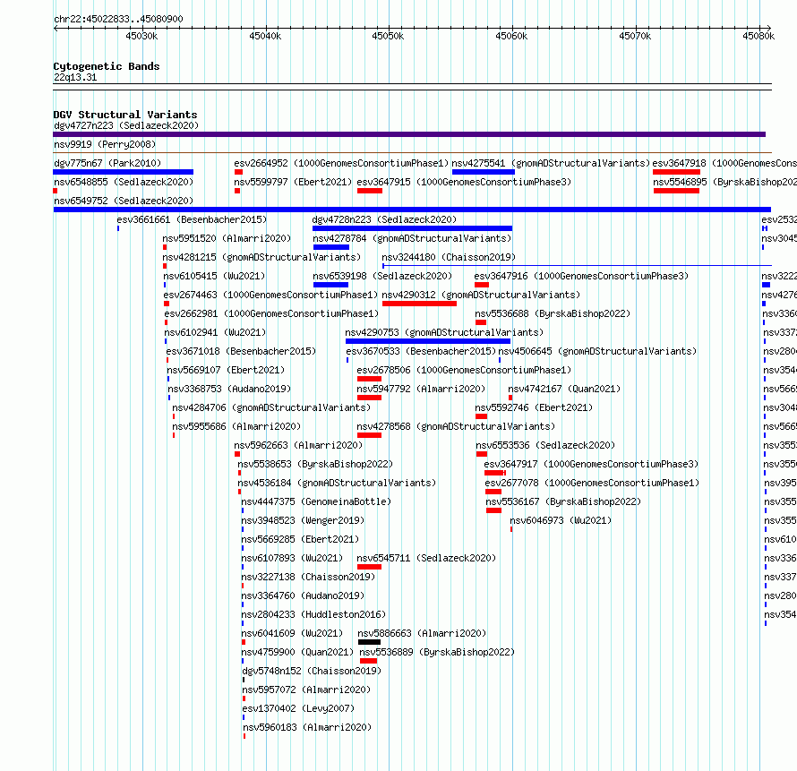Screen dimensions: 797x771
Task: Select the nsv6549752 (Sedlazeck2020) long blue bar
Action: [412, 210]
